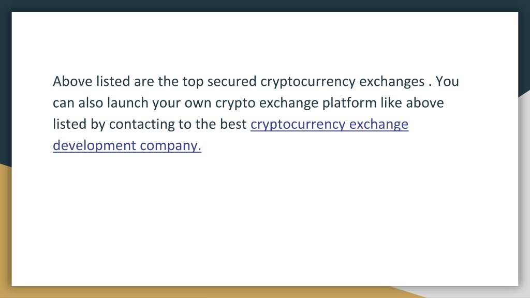The height and width of the screenshot is (298, 530).
Task: Open the cryptocurrency exchange development company link
Action: 329,124
